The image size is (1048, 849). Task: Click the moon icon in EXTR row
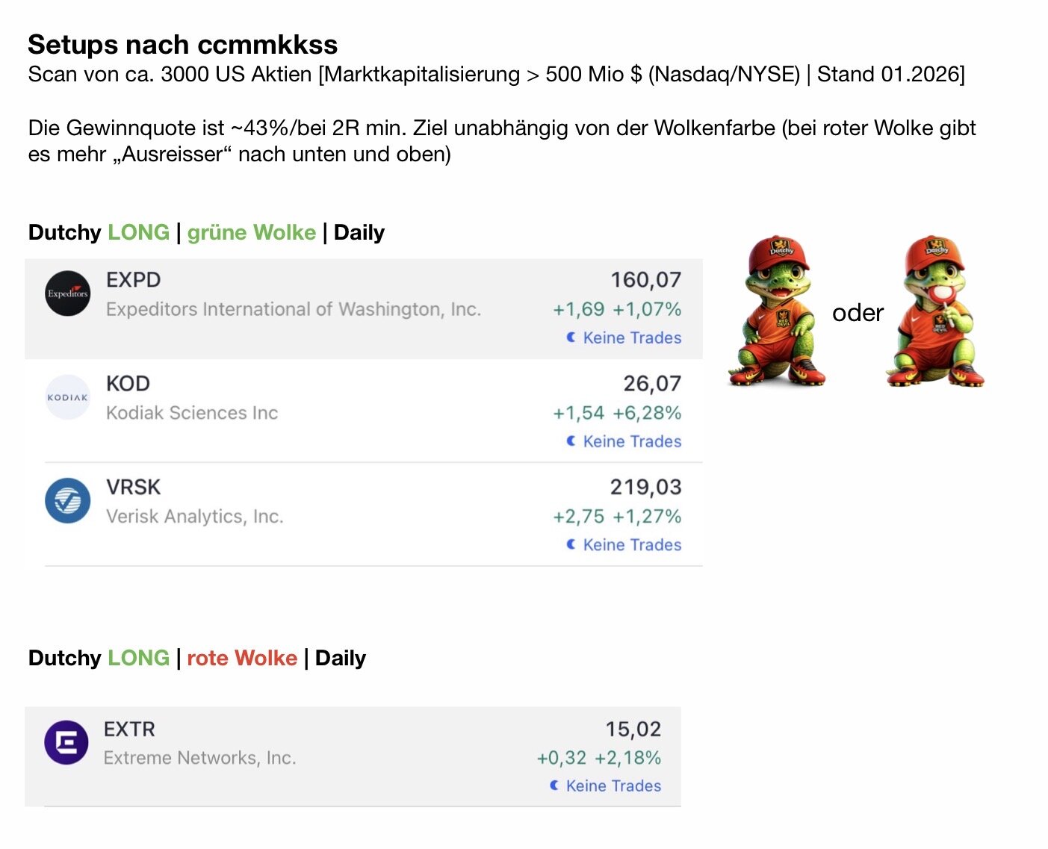click(554, 786)
